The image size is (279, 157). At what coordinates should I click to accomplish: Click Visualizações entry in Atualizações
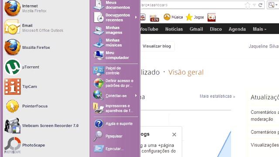pos(265,145)
